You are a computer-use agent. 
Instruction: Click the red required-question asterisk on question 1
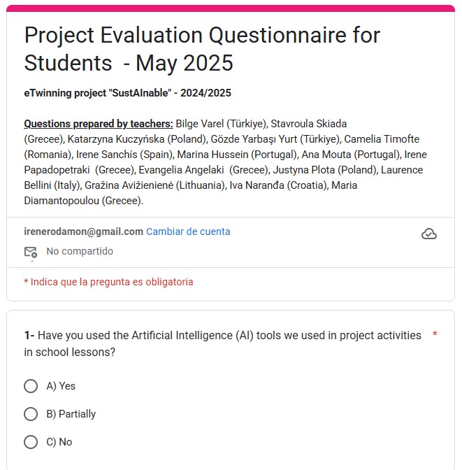[435, 335]
